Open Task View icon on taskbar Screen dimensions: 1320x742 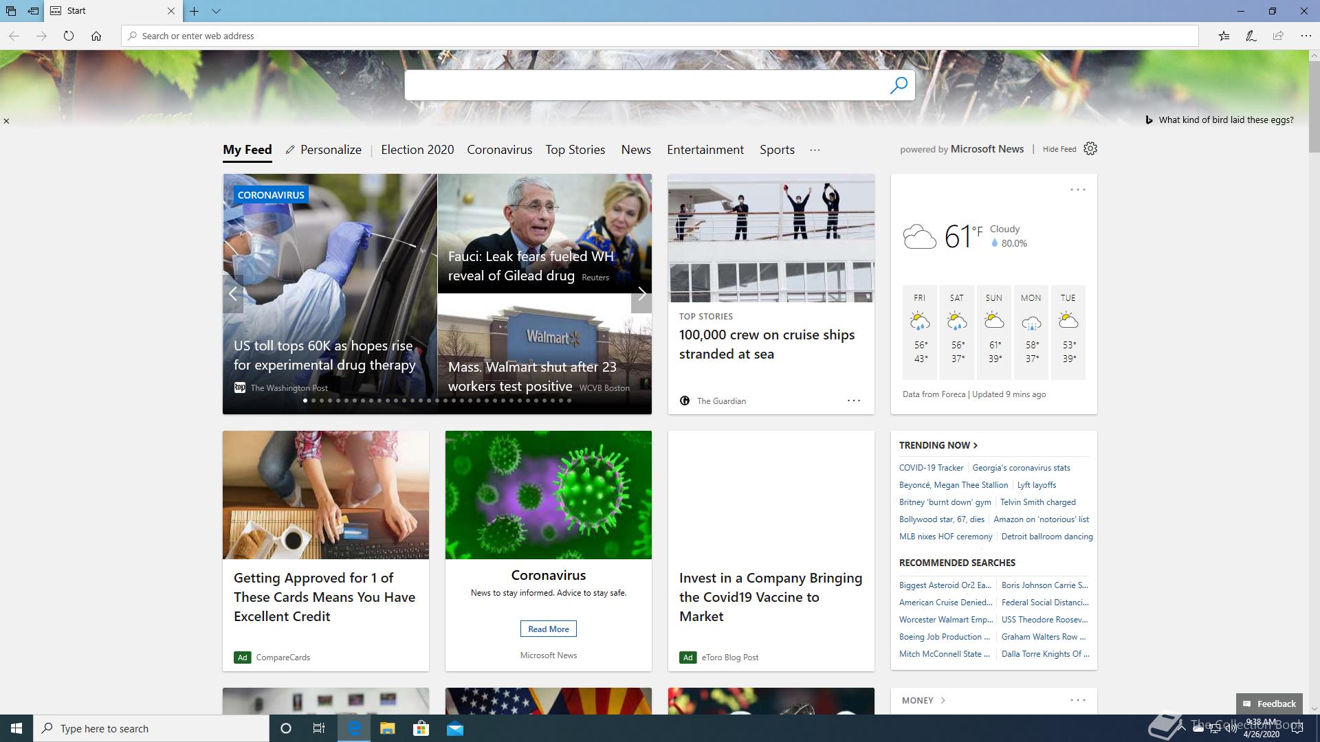pyautogui.click(x=319, y=728)
